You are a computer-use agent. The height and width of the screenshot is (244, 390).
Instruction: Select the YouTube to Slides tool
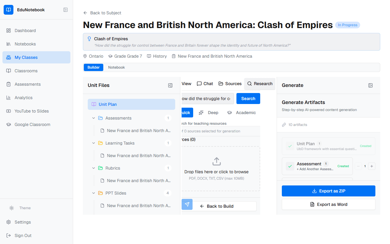point(31,111)
